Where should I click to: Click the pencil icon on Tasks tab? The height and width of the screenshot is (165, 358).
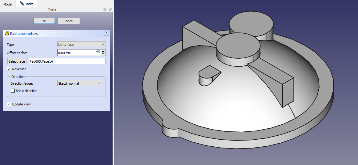22,4
